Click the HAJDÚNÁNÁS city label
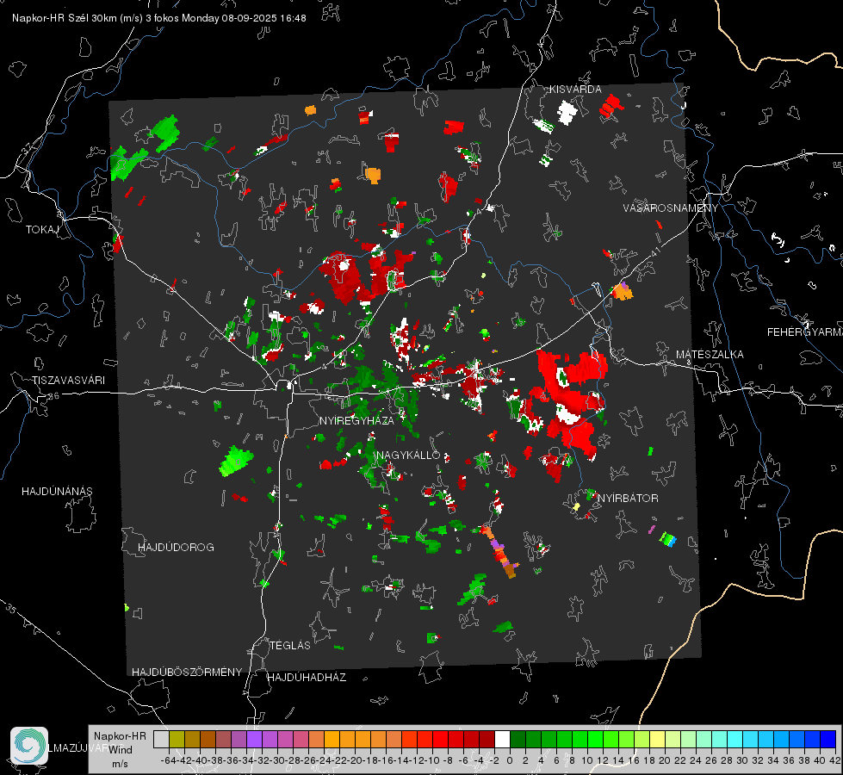843x775 pixels. (57, 492)
